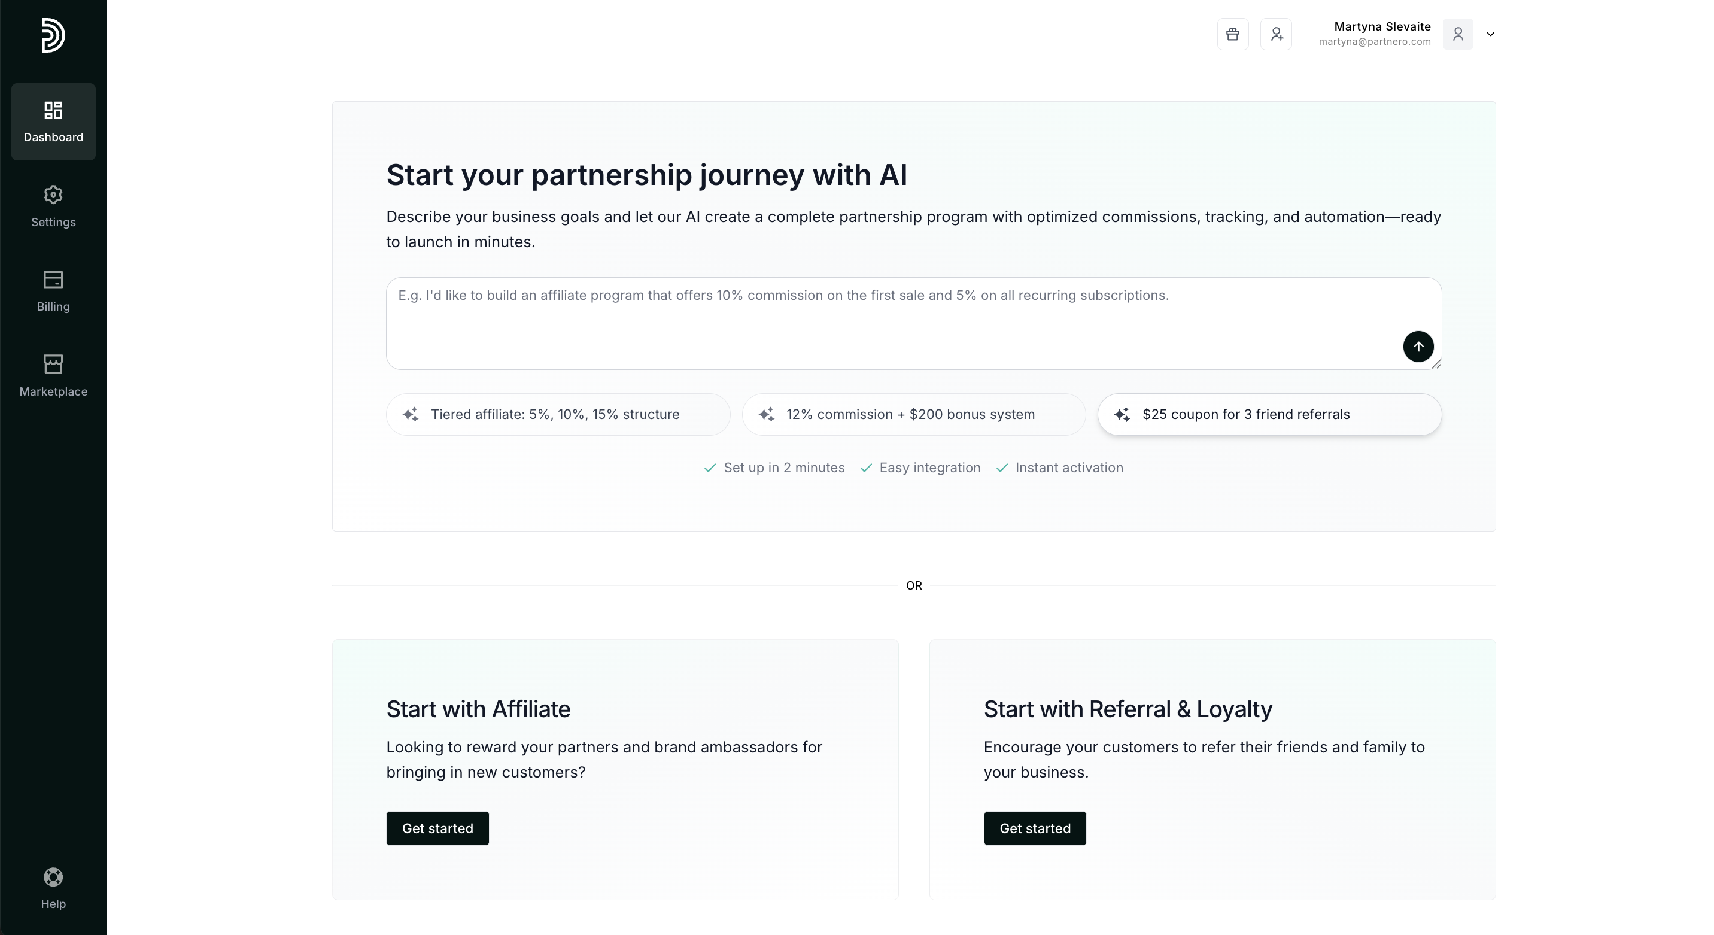The width and height of the screenshot is (1714, 935).
Task: Click the add user icon in header
Action: point(1275,34)
